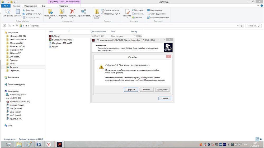Image resolution: width=264 pixels, height=148 pixels.
Task: Click the search field in Explorer
Action: click(253, 26)
